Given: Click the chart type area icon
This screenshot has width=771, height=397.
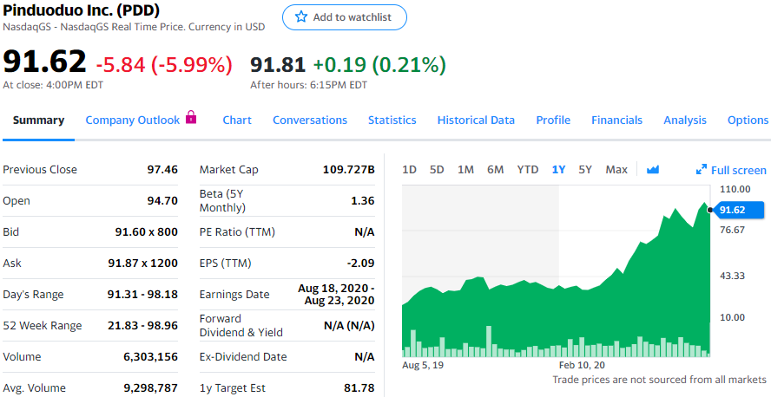Looking at the screenshot, I should point(653,170).
